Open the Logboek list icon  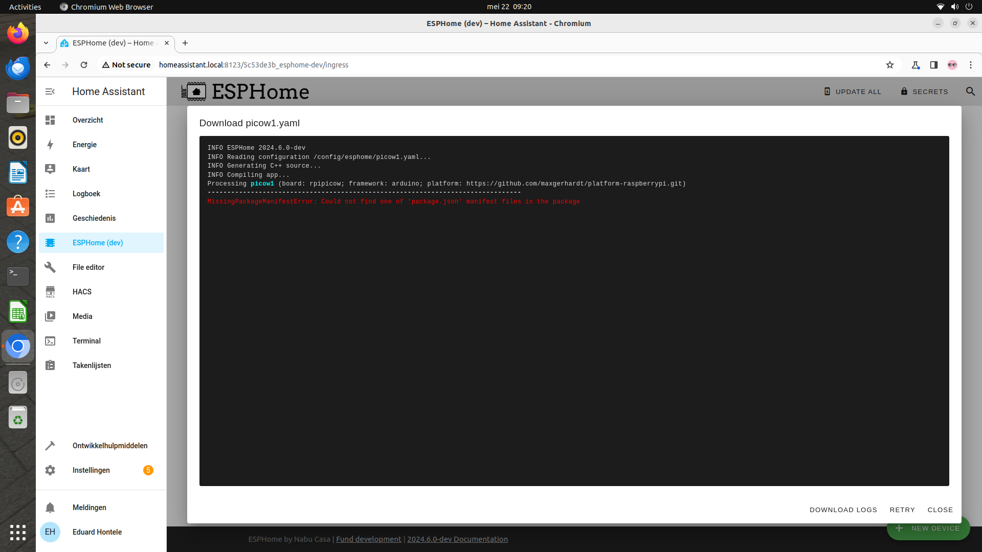point(50,194)
